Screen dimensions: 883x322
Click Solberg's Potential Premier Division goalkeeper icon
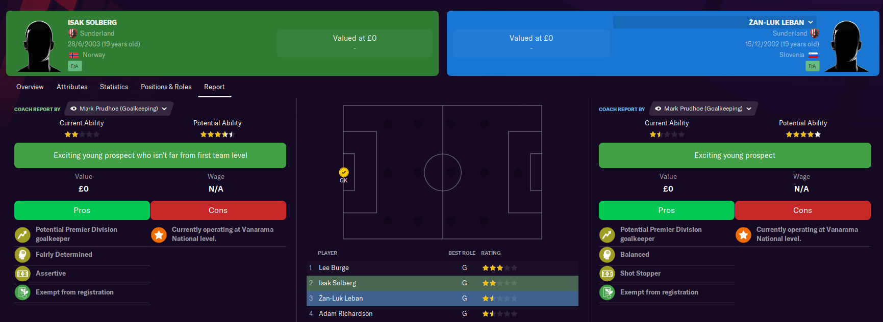pyautogui.click(x=22, y=235)
